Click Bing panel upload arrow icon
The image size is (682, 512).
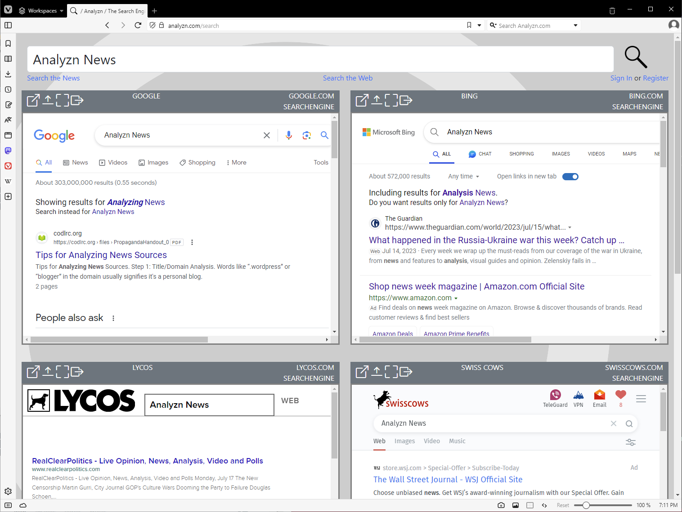tap(377, 100)
